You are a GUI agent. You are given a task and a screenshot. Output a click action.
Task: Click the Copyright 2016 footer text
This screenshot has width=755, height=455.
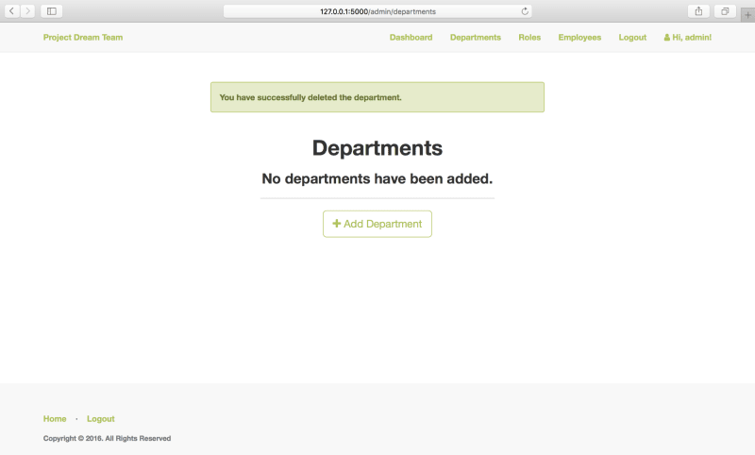107,438
